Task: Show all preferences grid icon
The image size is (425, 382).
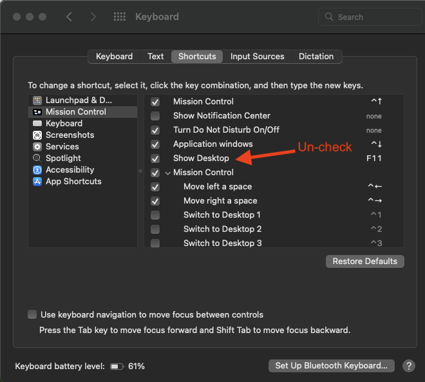Action: 119,17
